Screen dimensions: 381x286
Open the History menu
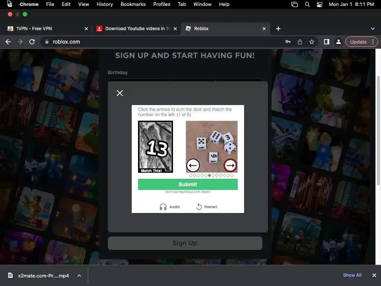click(x=105, y=4)
